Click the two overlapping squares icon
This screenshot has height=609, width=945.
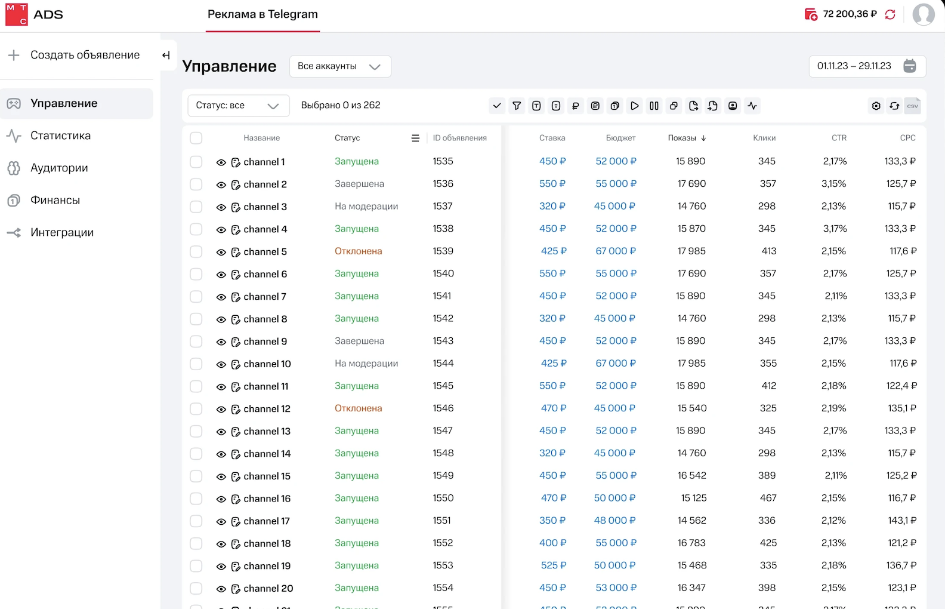coord(674,106)
